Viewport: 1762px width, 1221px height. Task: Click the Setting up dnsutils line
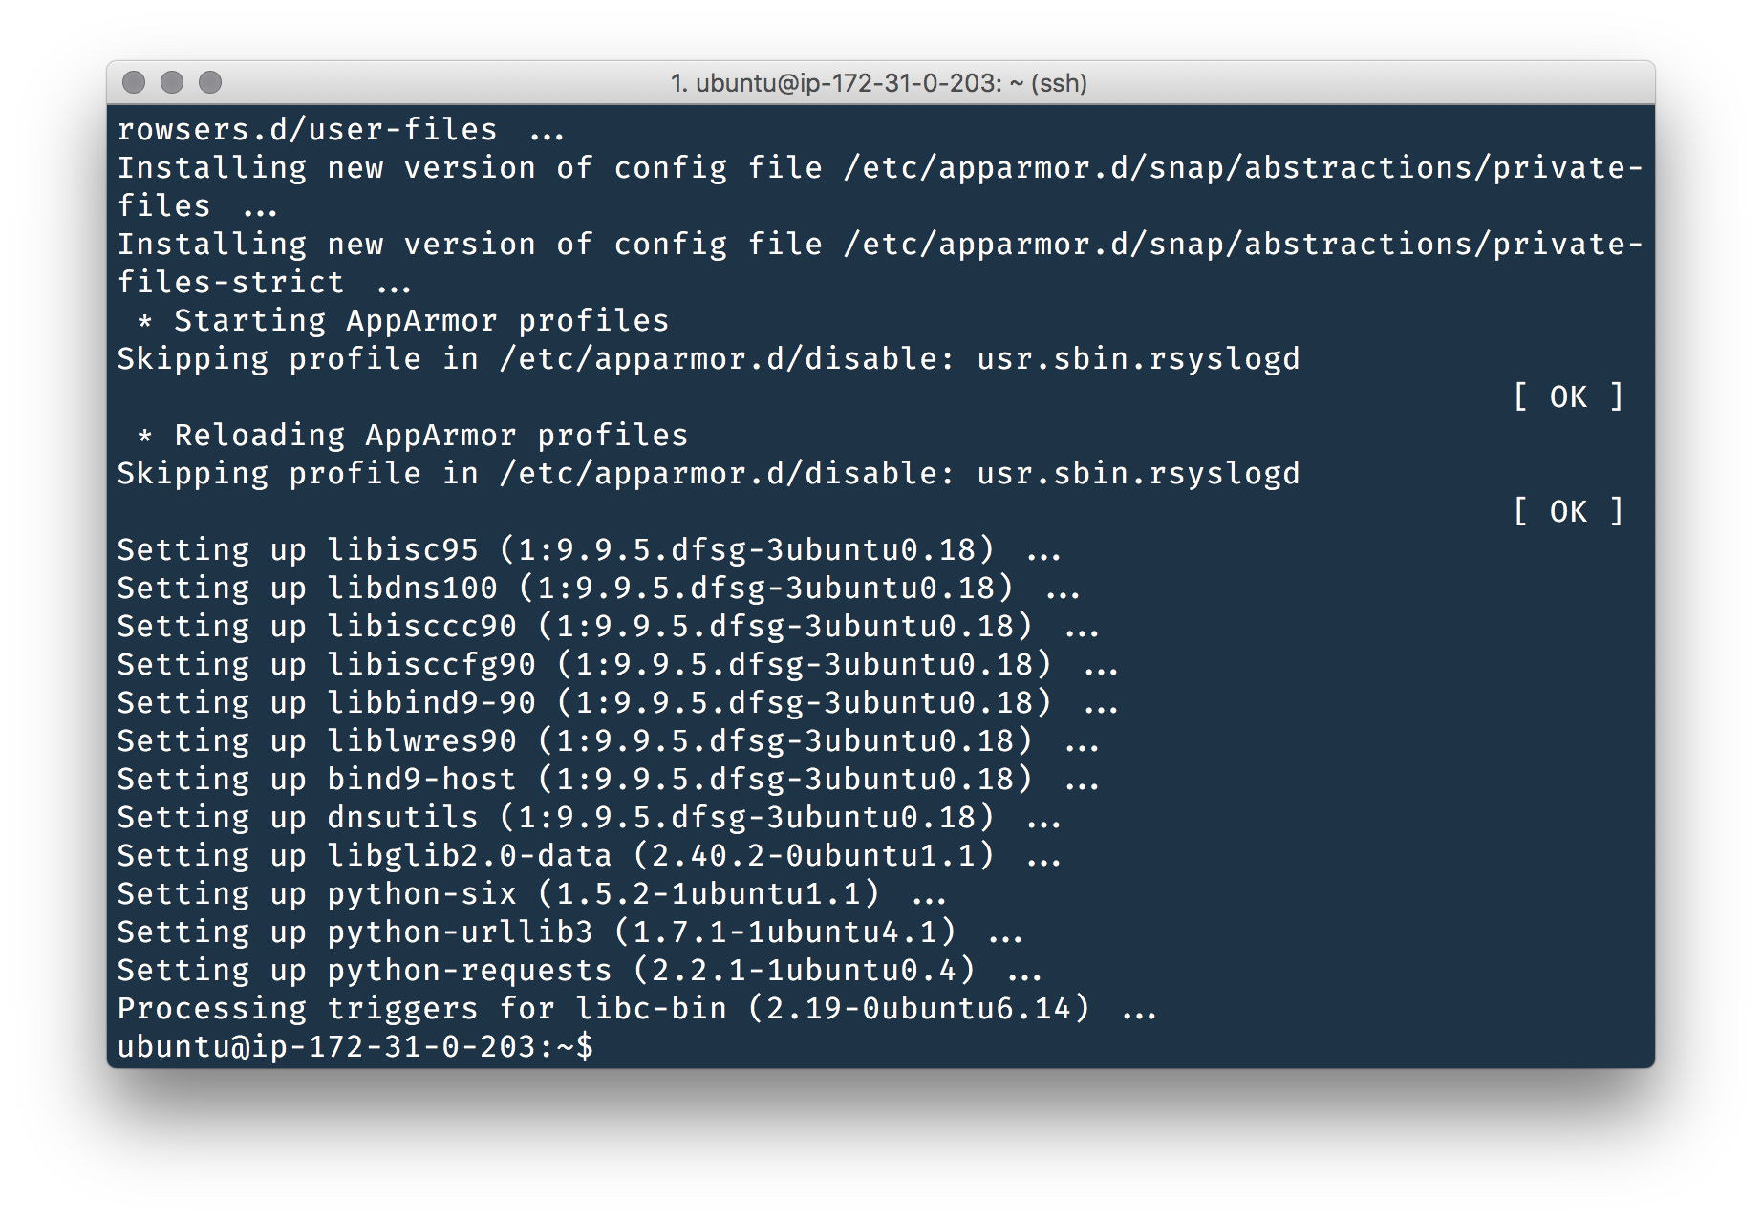[589, 817]
